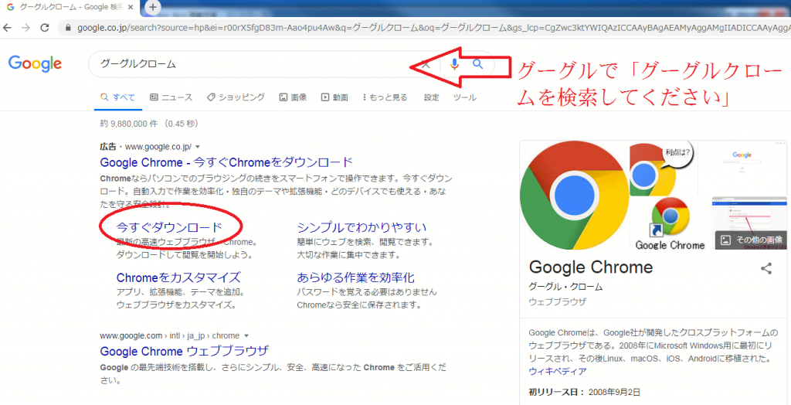Open the 利点は? Chrome image
This screenshot has height=405, width=791.
(664, 168)
